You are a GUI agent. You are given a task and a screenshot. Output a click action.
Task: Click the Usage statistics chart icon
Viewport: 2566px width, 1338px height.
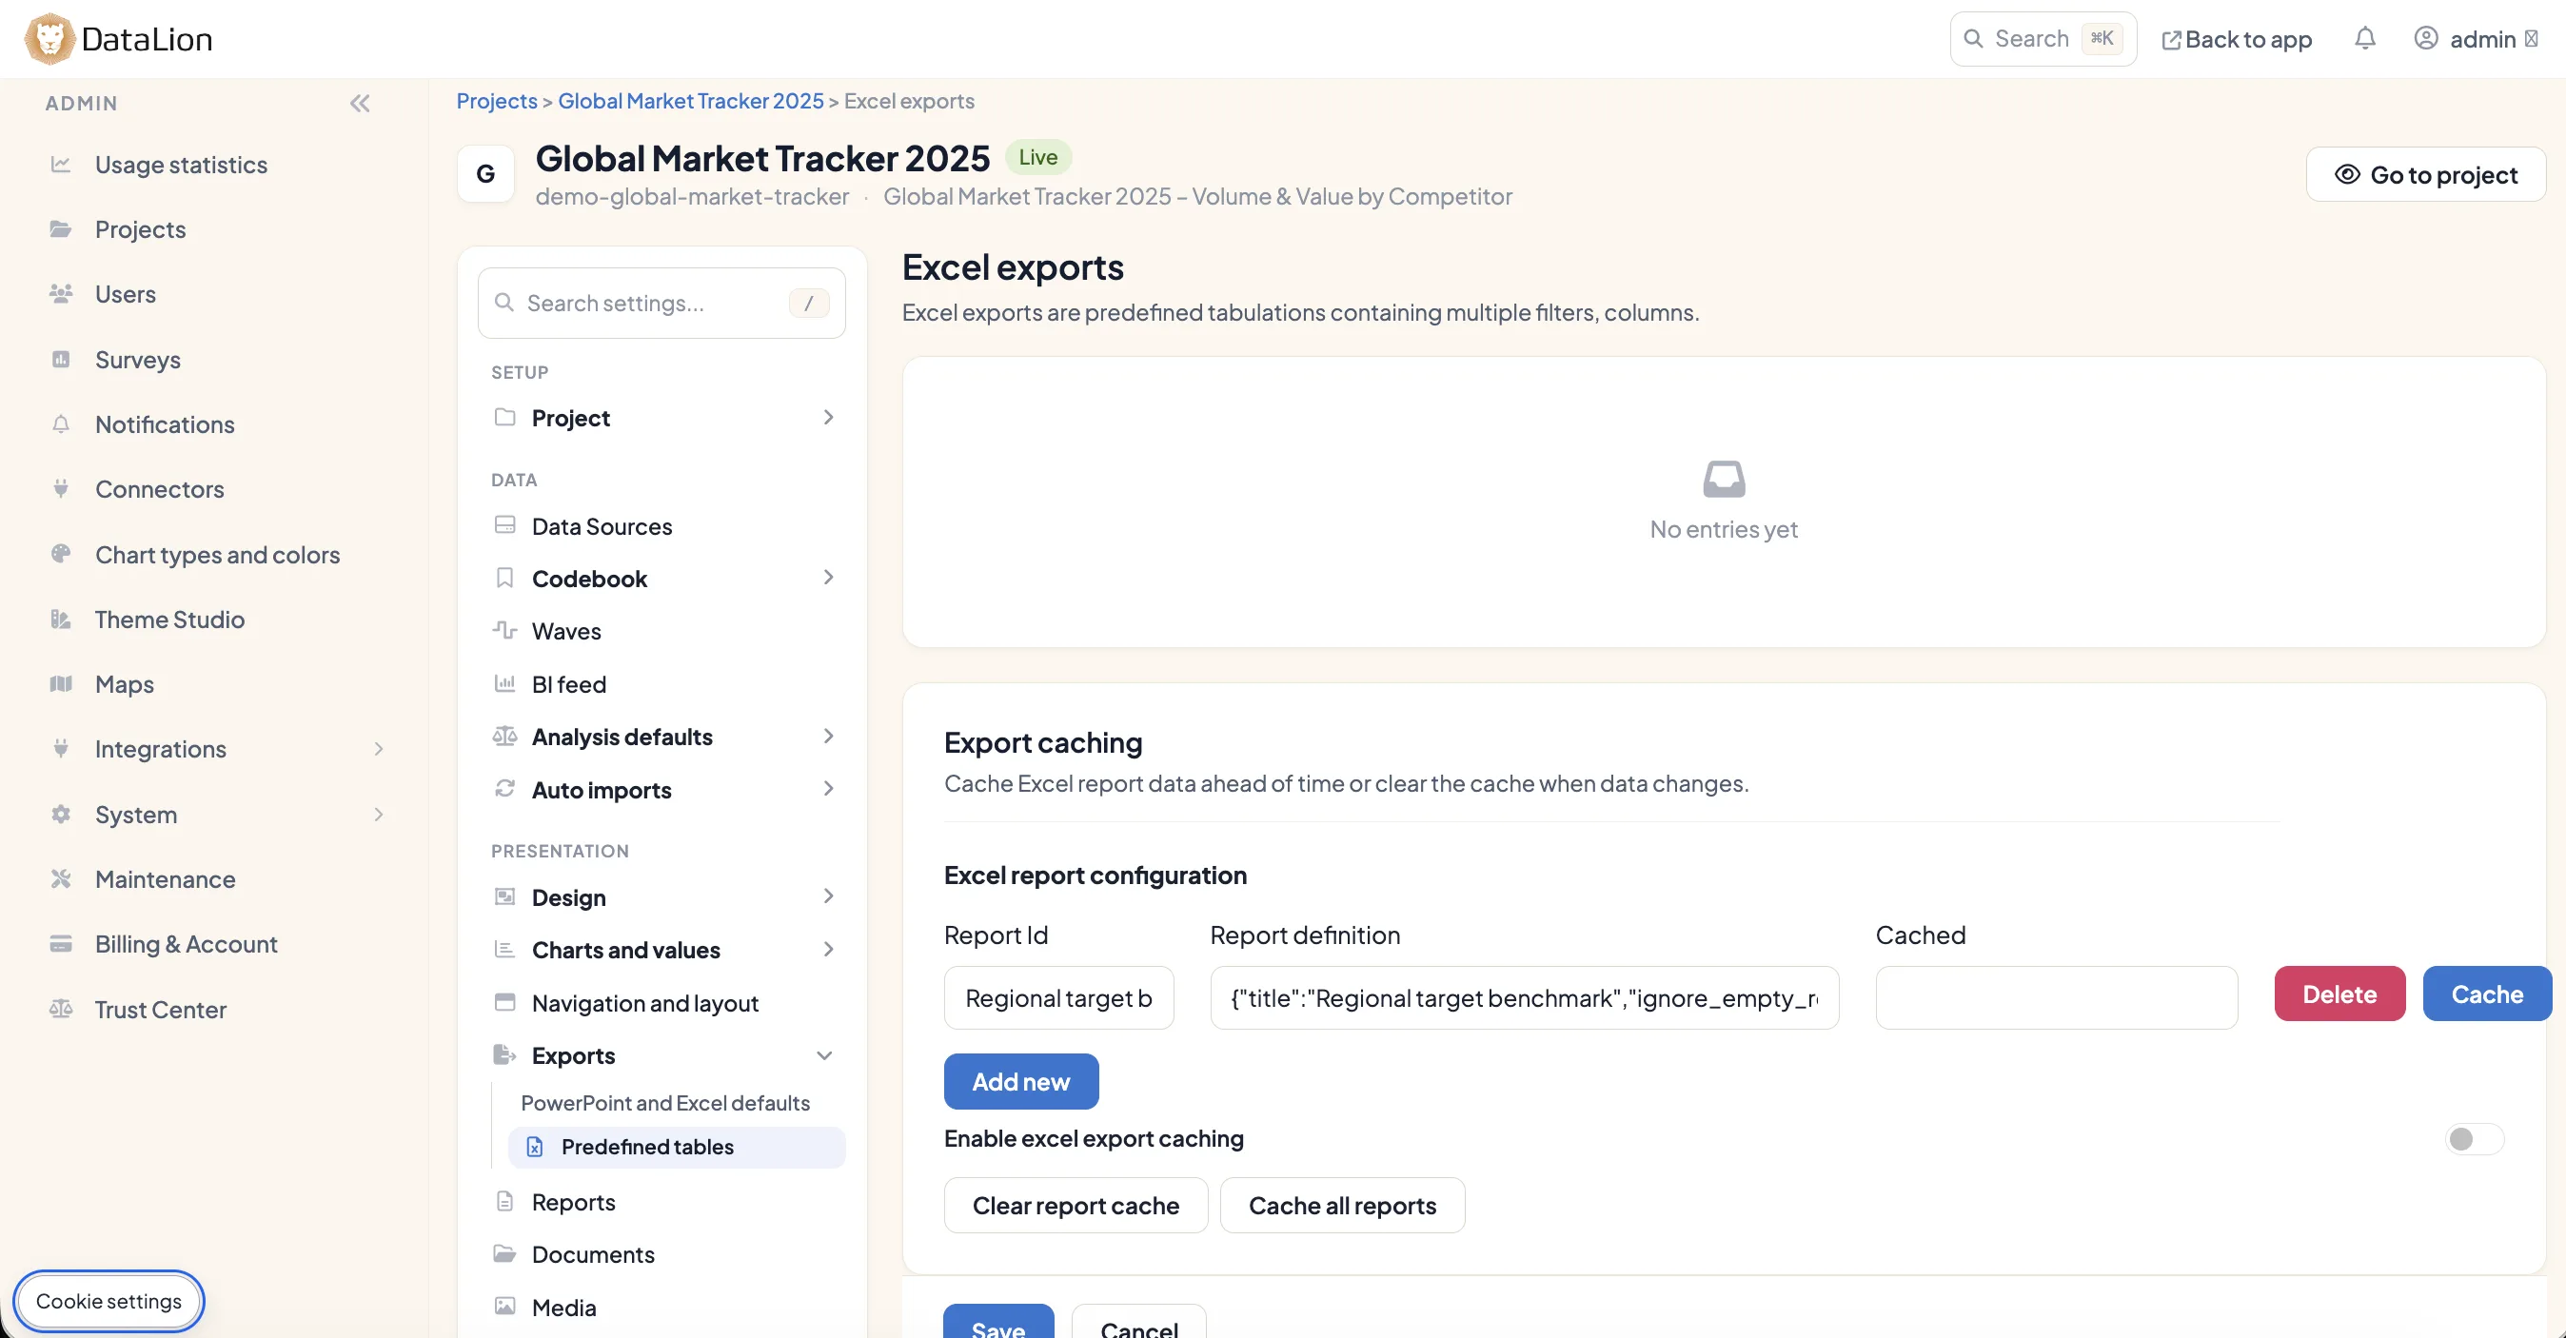(x=61, y=165)
